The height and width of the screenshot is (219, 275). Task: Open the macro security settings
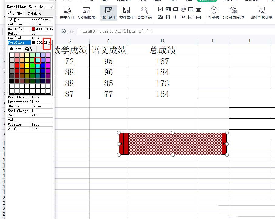point(67,13)
